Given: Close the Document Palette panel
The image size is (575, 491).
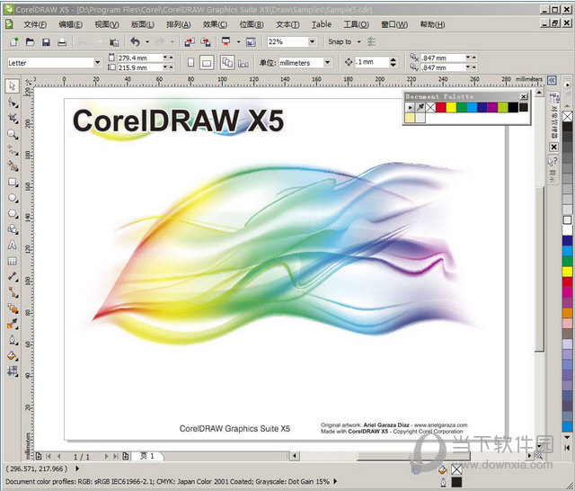Looking at the screenshot, I should pos(524,96).
